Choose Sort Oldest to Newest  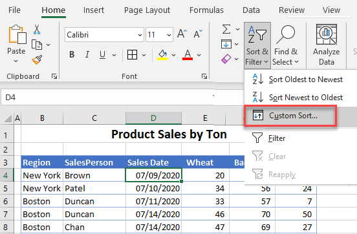[301, 80]
